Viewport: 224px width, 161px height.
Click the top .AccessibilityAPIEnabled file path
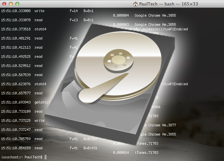(164, 29)
